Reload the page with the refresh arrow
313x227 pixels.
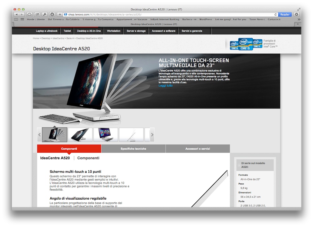click(x=275, y=15)
